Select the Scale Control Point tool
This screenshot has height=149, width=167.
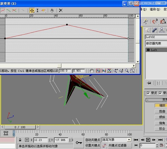coord(37,10)
